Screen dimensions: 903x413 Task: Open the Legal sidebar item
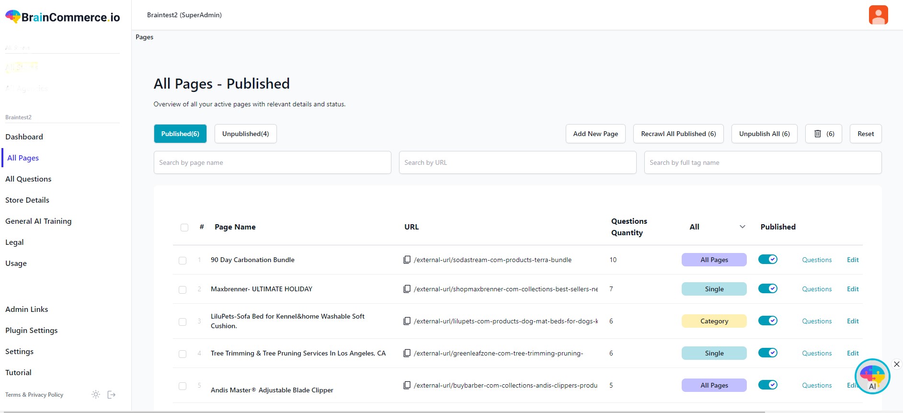point(14,242)
